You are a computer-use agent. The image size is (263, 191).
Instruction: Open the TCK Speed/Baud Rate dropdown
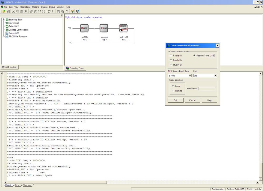tap(190, 76)
